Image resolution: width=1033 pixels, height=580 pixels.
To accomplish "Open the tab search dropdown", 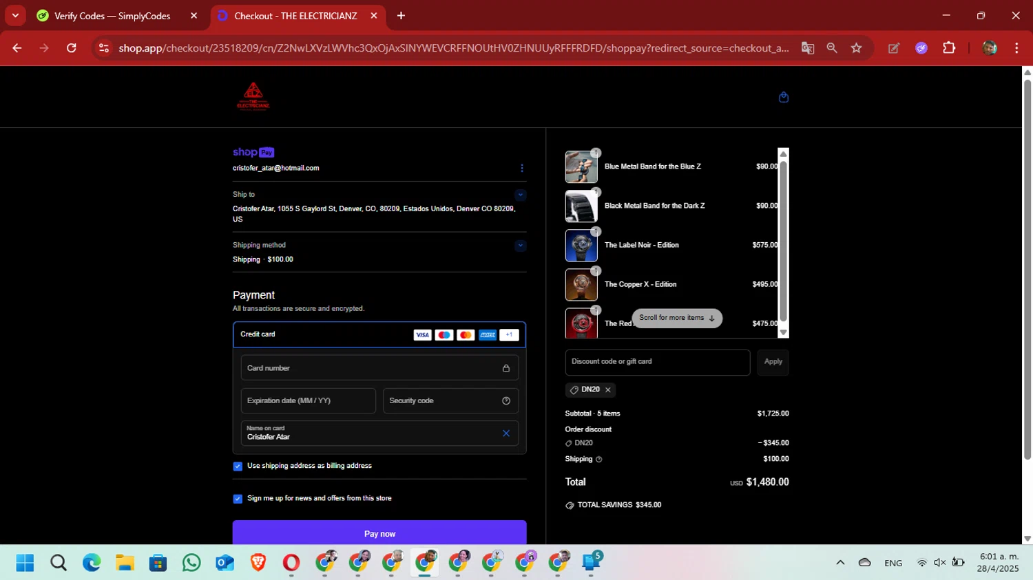I will pyautogui.click(x=15, y=16).
